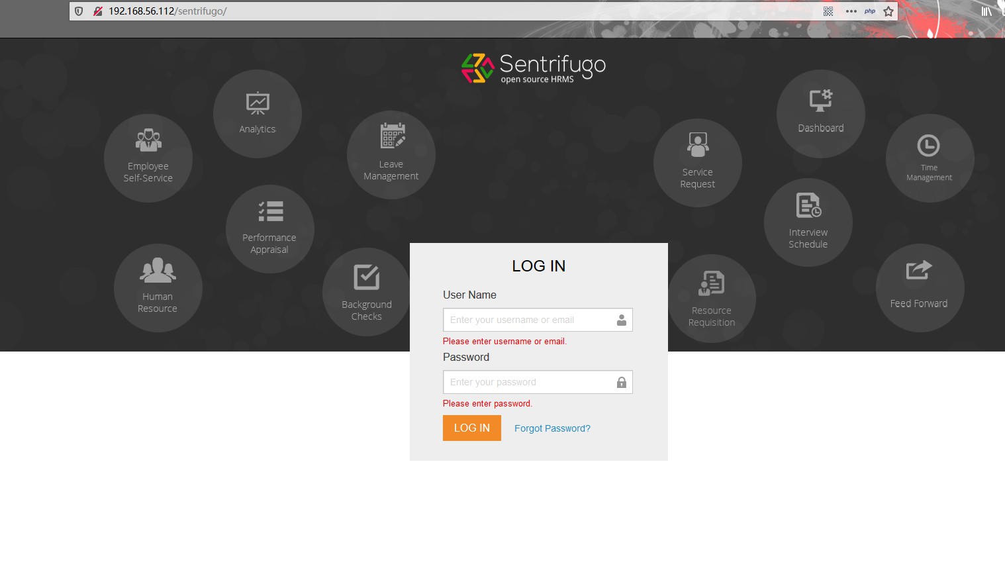The width and height of the screenshot is (1005, 572).
Task: Click the user icon in username field
Action: click(622, 320)
